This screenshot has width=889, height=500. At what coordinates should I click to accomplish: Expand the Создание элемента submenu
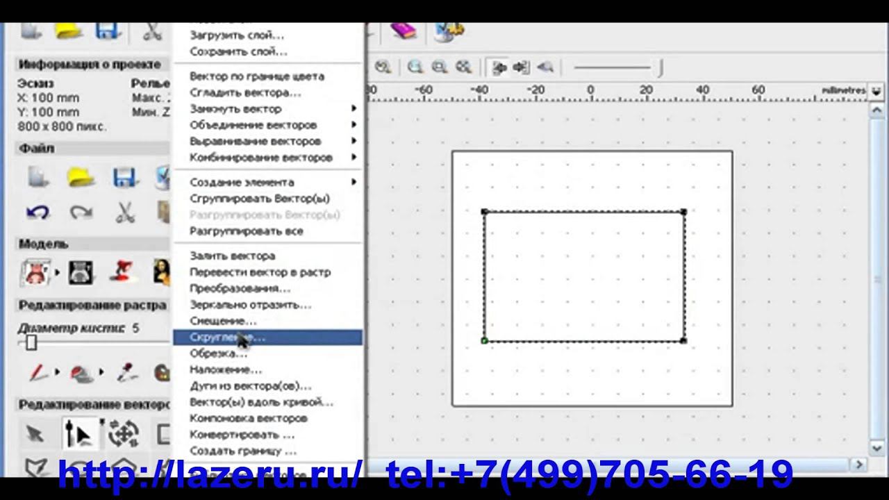tap(267, 182)
